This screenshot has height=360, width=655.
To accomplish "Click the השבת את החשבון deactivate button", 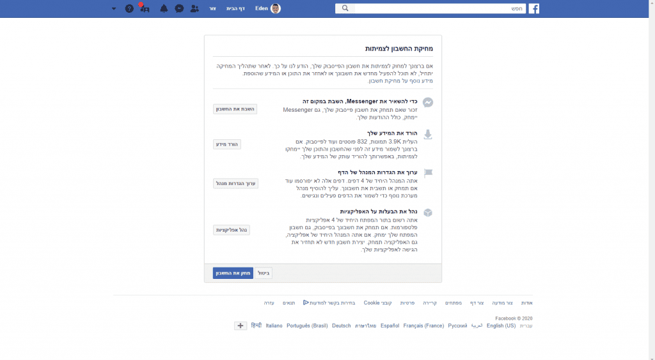I will (235, 109).
